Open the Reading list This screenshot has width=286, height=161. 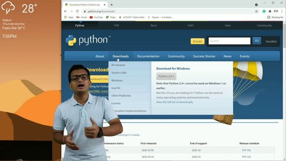pyautogui.click(x=275, y=17)
